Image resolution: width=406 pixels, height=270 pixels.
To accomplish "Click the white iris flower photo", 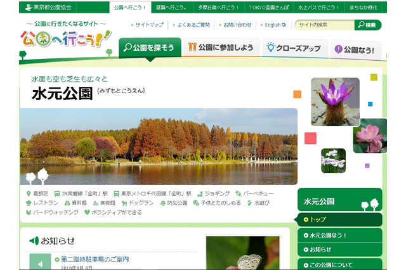I will click(x=333, y=160).
